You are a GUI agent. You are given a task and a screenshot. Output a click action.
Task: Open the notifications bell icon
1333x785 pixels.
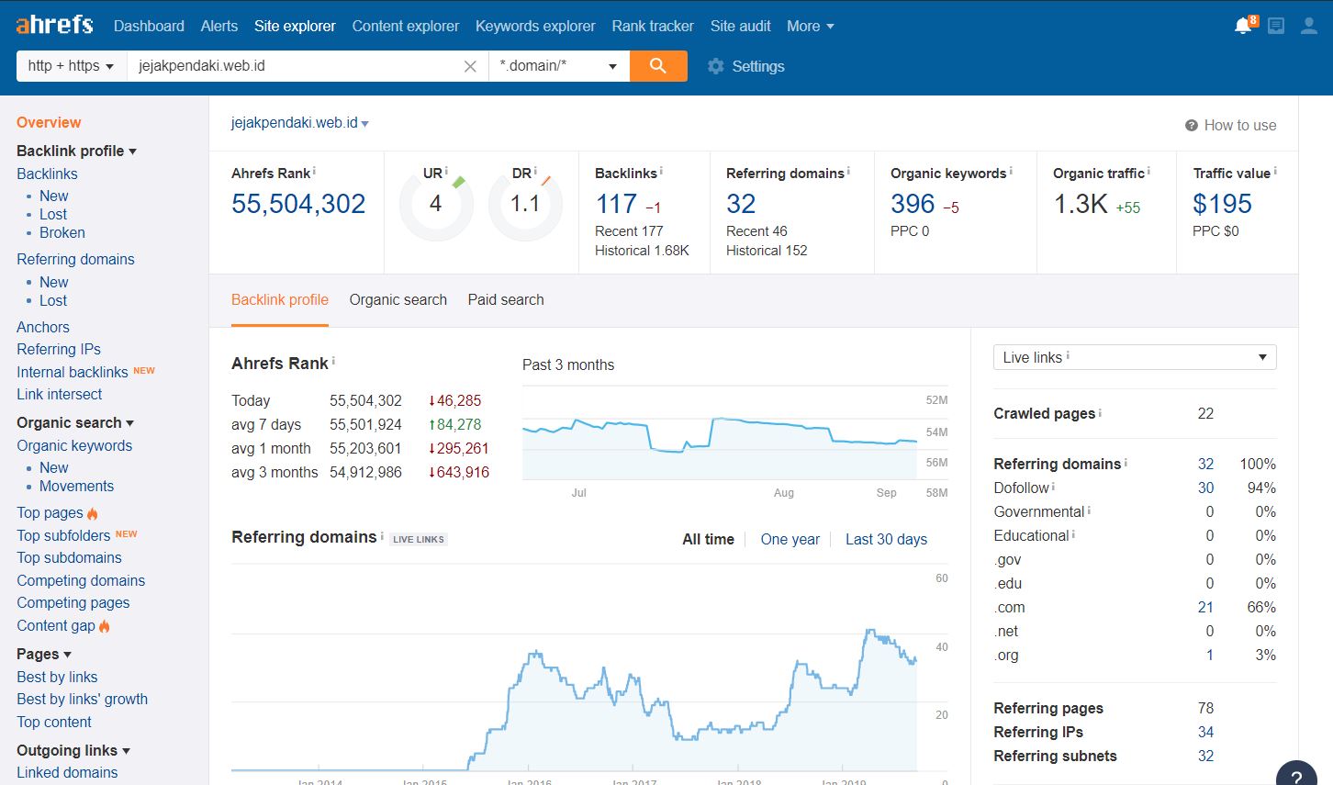click(x=1244, y=25)
